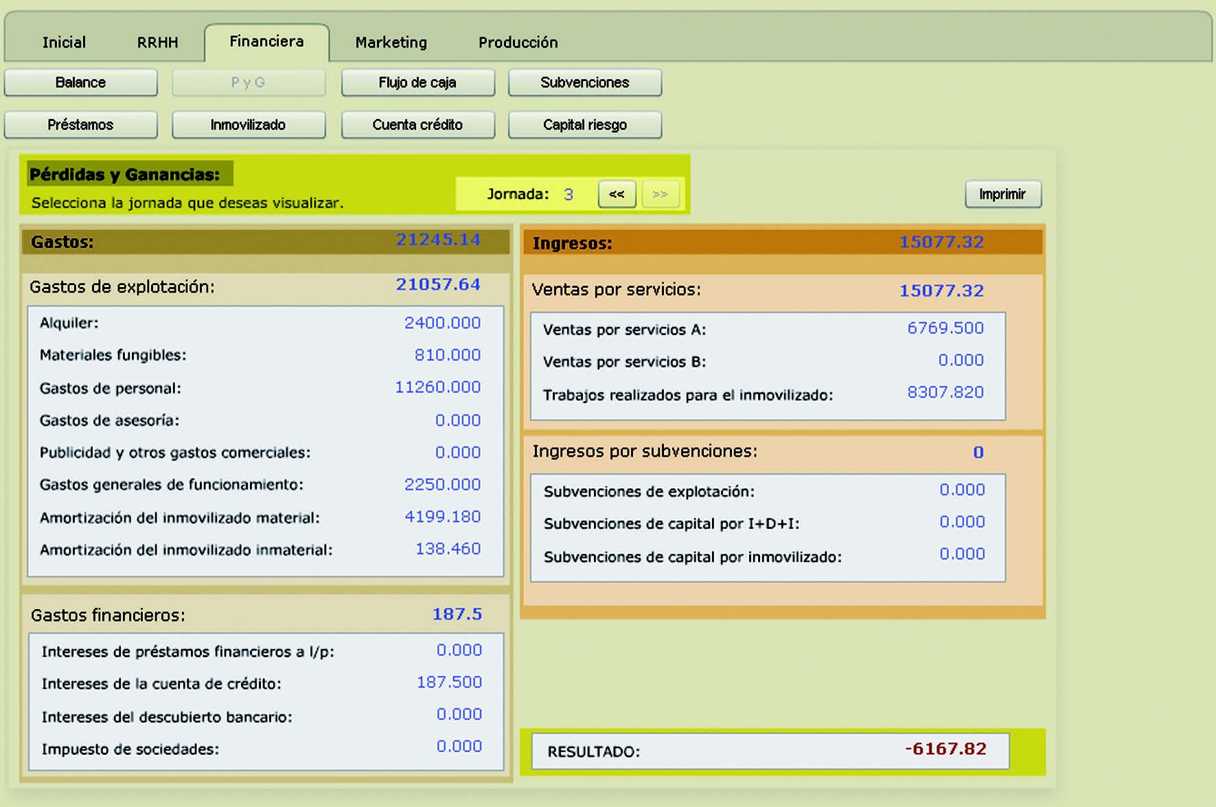
Task: Select the Financiera tab
Action: pos(266,42)
